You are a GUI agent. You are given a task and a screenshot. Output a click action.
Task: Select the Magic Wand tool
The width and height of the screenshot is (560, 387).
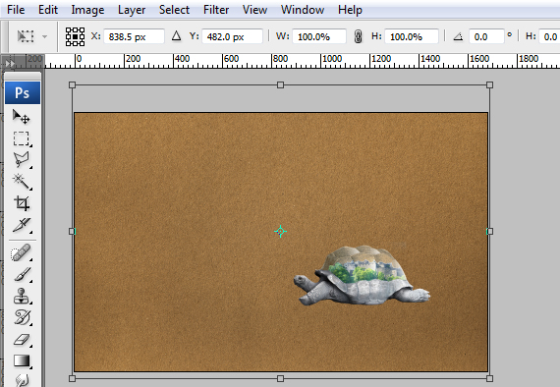(x=22, y=182)
